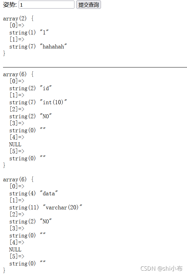187x274 pixels.
Task: Click "NO" value following int(10) line
Action: tap(46, 116)
